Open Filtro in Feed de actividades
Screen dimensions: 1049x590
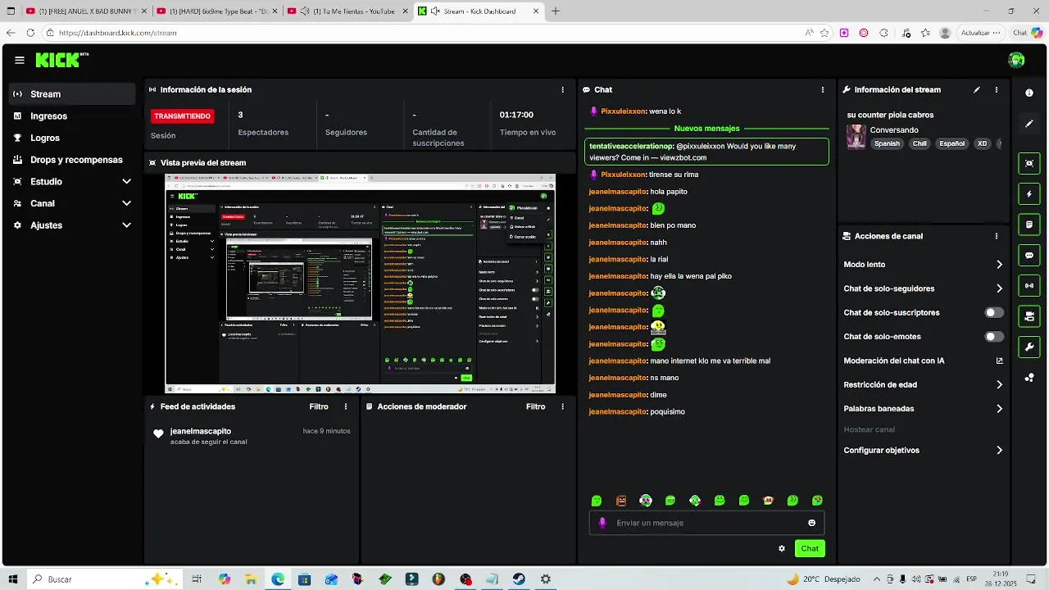coord(319,406)
